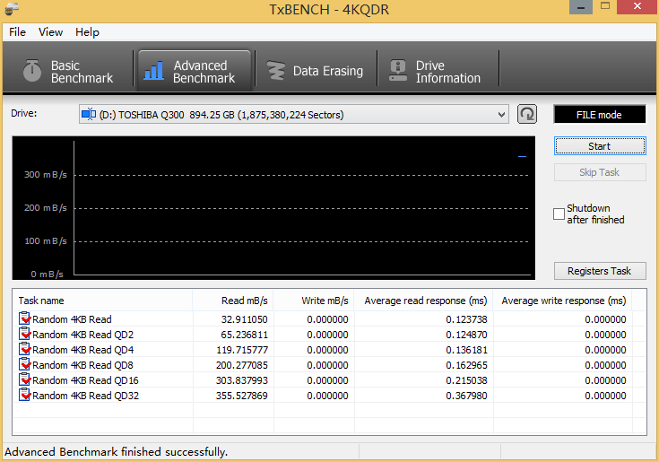Click the read response value 0.123738

466,319
